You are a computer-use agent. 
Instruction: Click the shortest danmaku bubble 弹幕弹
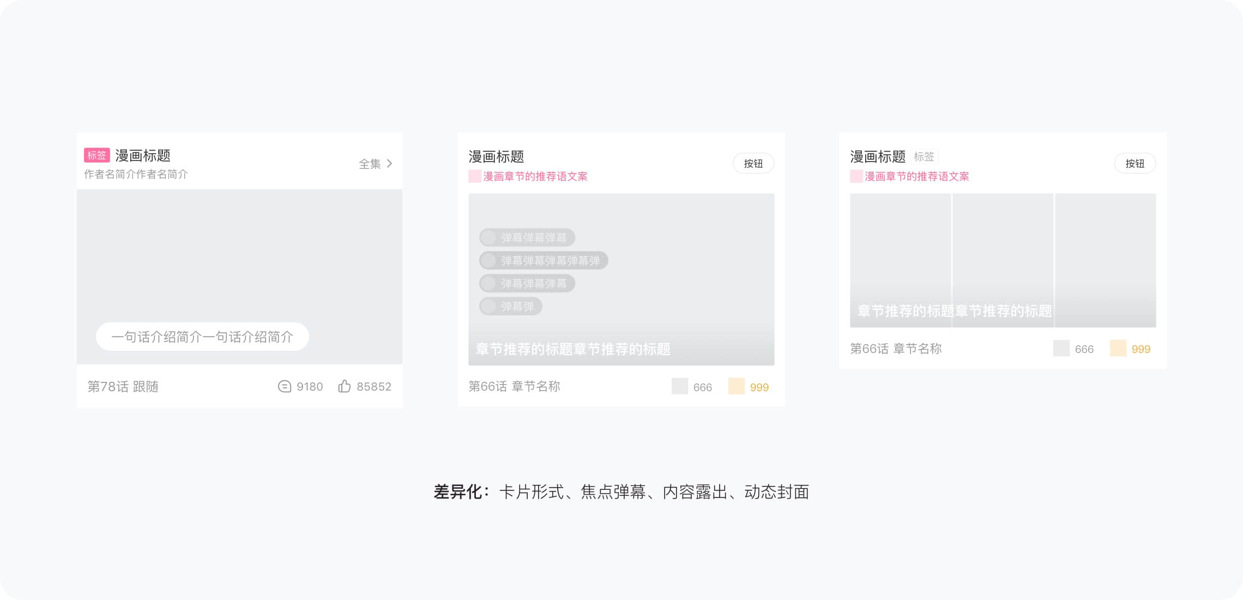coord(510,307)
